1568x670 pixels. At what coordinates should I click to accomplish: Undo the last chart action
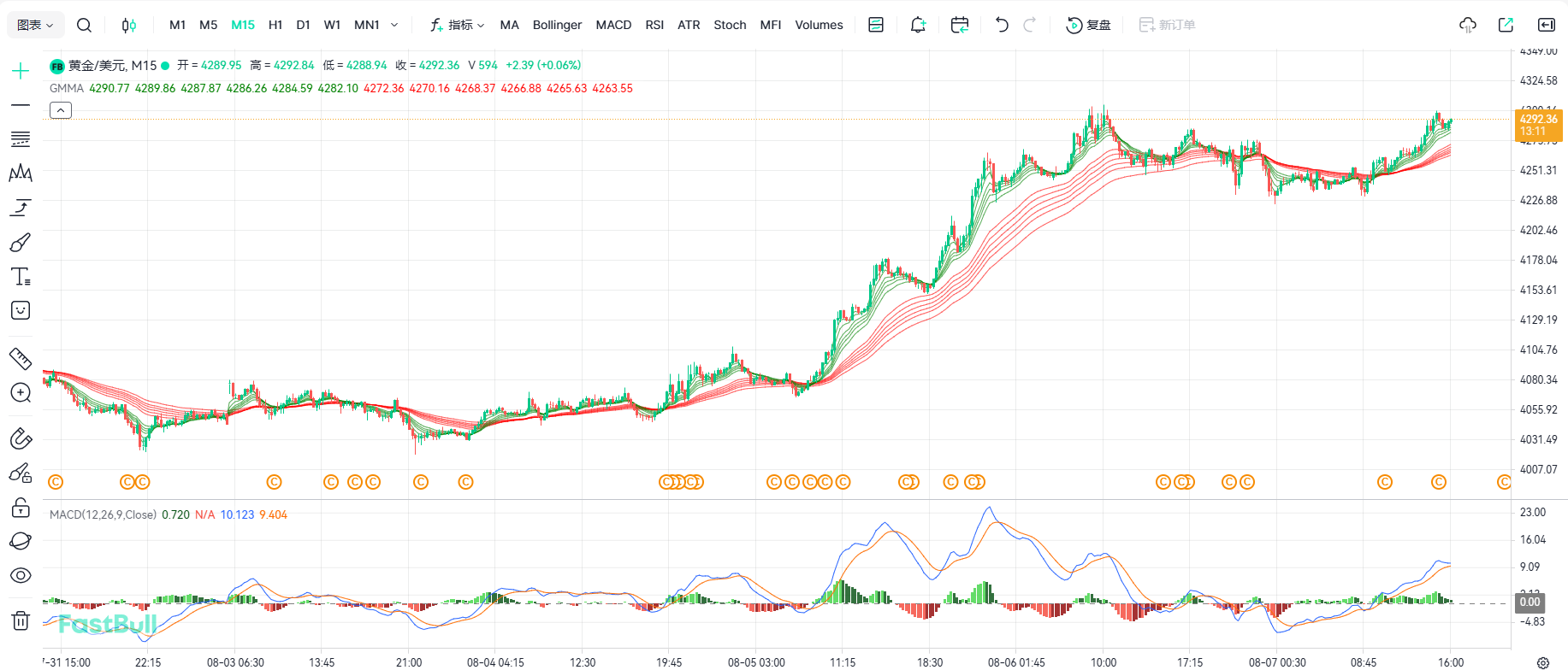(x=1002, y=25)
